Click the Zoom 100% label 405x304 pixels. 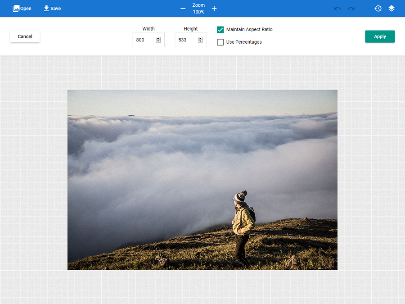pos(198,8)
